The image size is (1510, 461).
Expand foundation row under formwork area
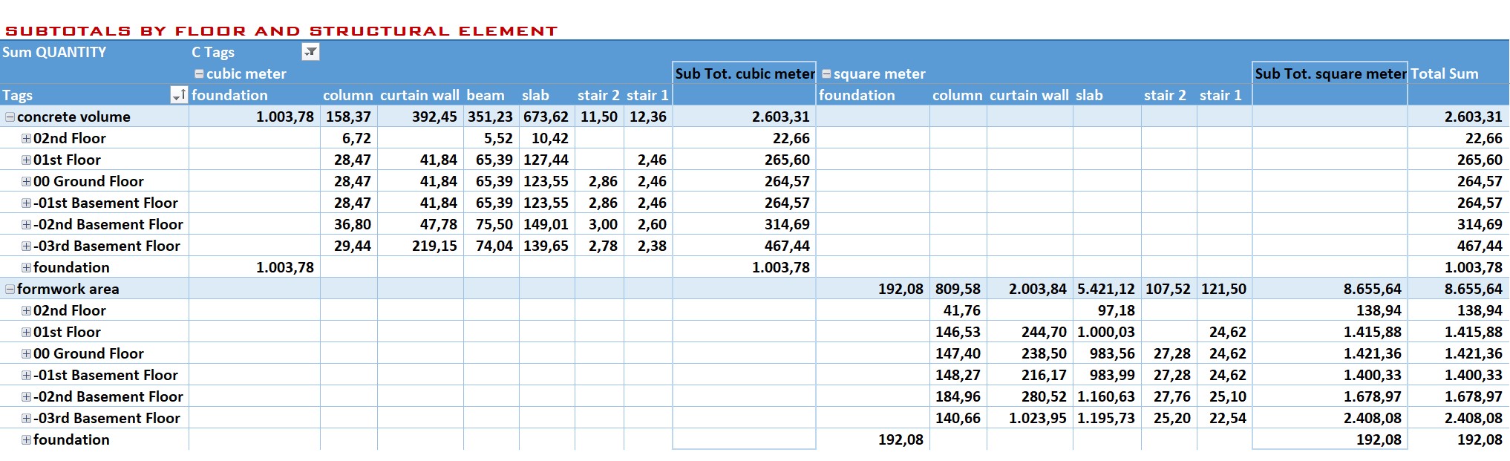pos(26,439)
